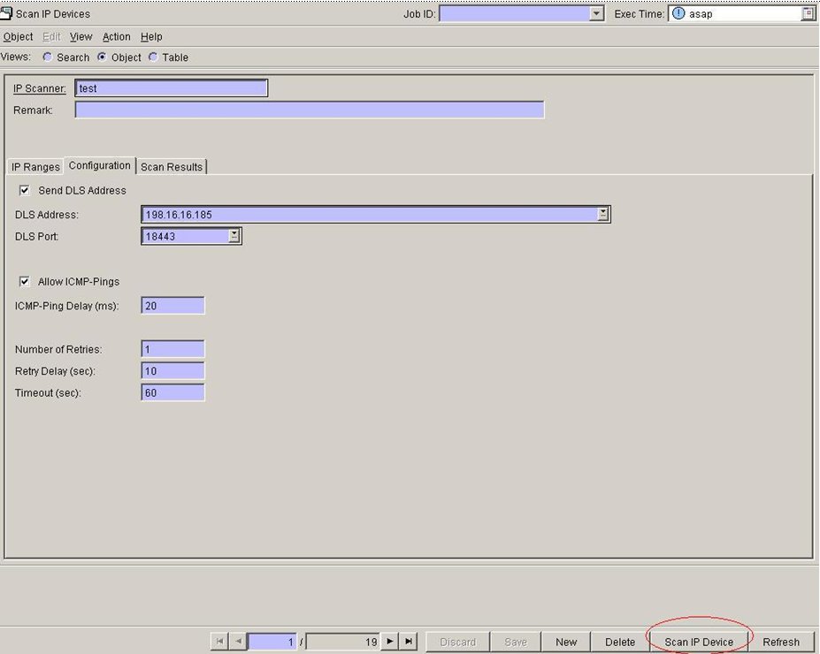Click the IP Scanner label
The width and height of the screenshot is (820, 654).
[x=39, y=88]
